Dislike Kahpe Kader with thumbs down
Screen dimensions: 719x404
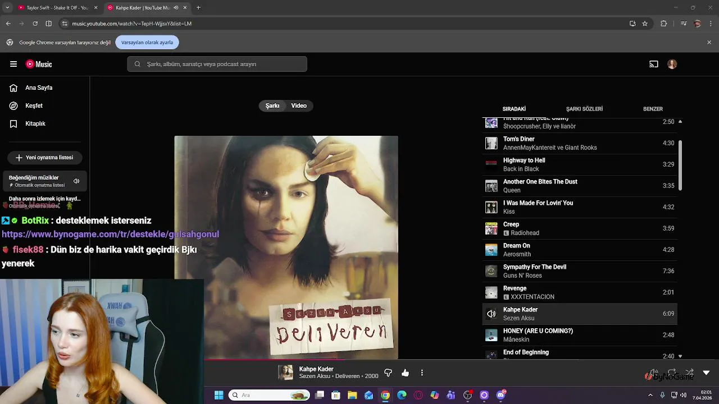click(388, 373)
